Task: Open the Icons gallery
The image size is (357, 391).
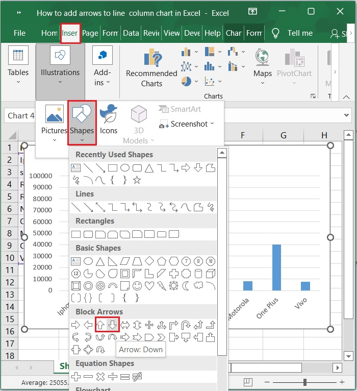Action: [109, 119]
